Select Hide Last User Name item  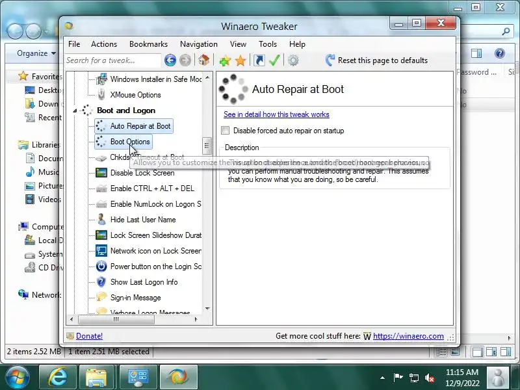point(143,220)
